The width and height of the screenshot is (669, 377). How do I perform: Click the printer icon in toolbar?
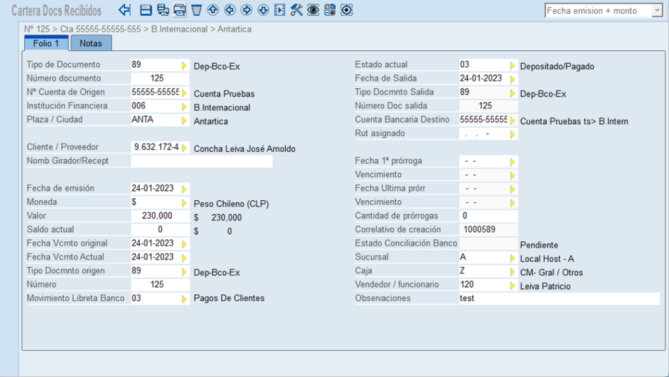tap(180, 10)
